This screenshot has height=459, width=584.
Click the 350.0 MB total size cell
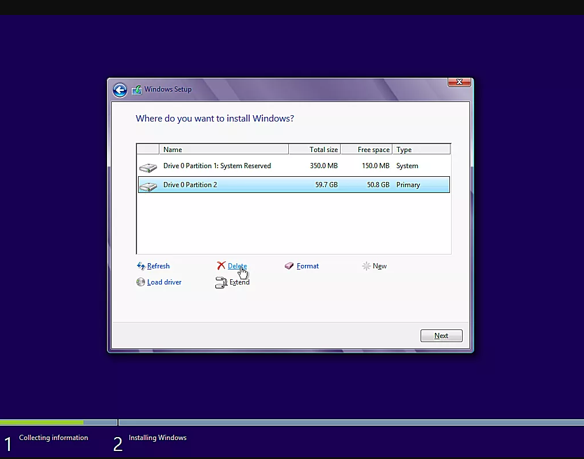(324, 166)
